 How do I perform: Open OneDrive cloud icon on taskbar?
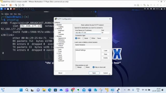[61, 90]
